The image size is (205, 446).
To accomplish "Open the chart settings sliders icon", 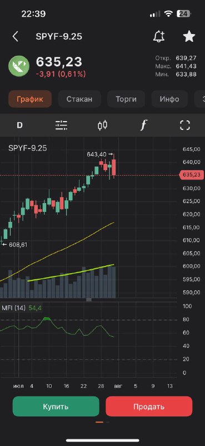I will coord(61,125).
